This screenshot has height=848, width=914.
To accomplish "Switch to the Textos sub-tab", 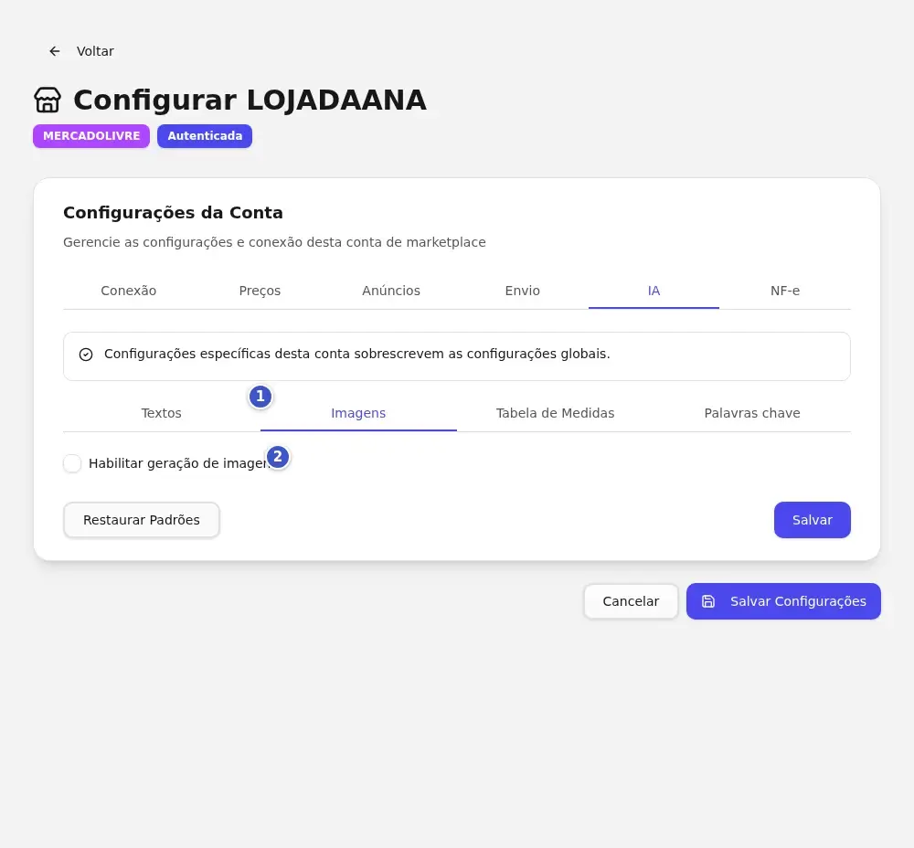I will pos(162,413).
